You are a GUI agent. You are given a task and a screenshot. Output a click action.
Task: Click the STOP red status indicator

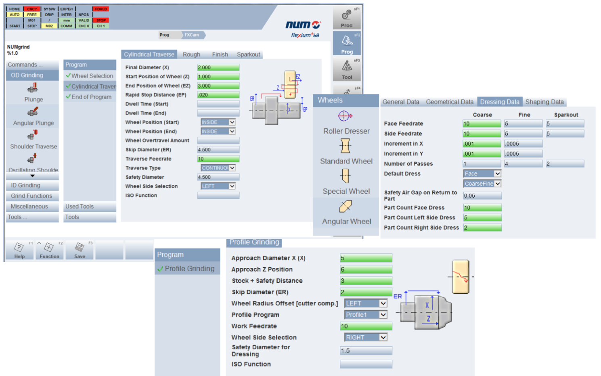tap(101, 20)
